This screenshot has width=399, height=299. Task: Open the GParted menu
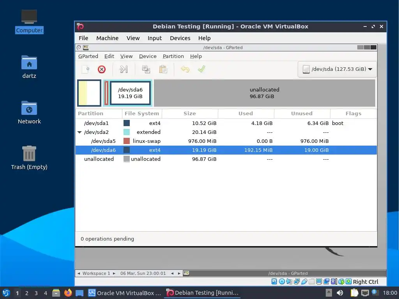click(88, 56)
